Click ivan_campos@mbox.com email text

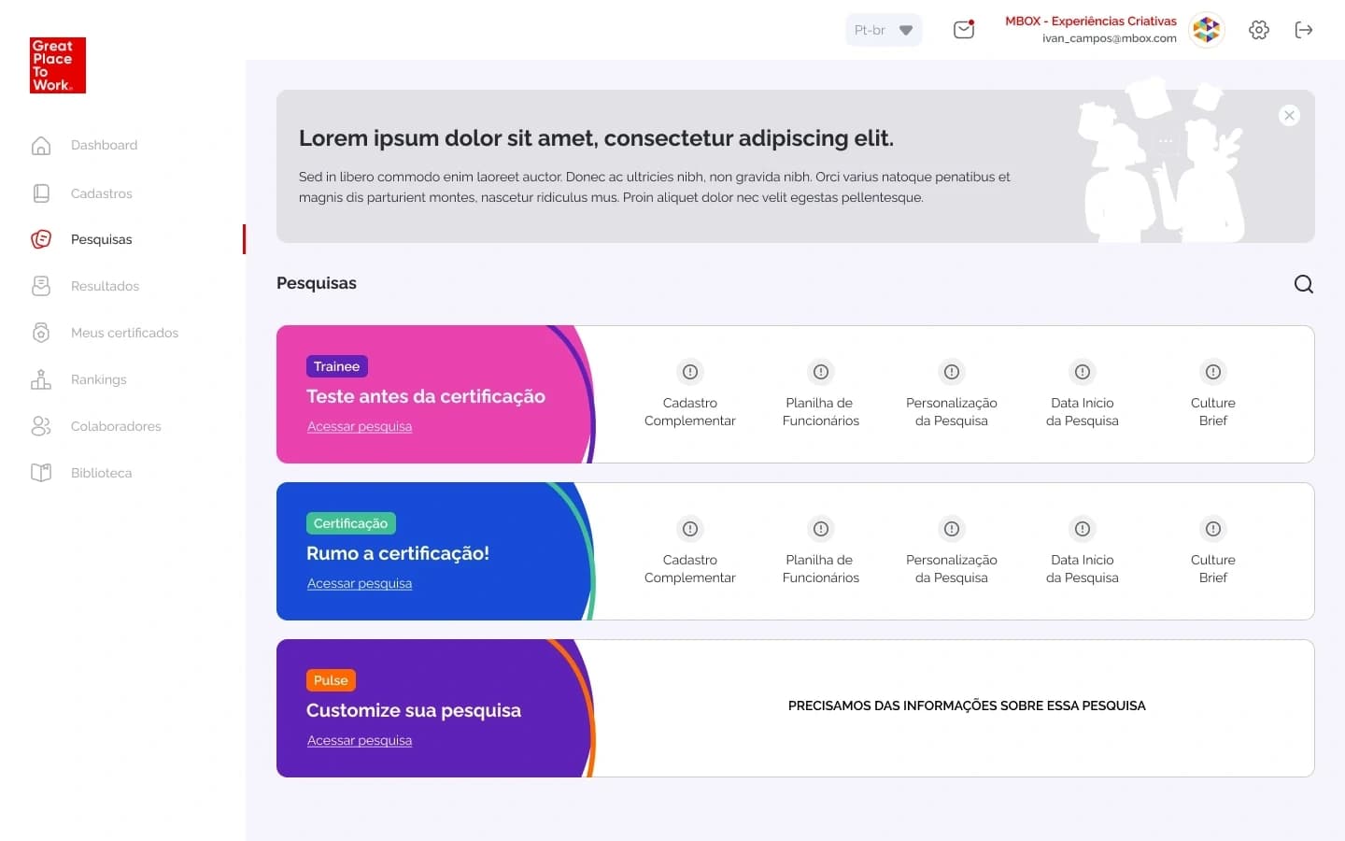click(x=1110, y=38)
